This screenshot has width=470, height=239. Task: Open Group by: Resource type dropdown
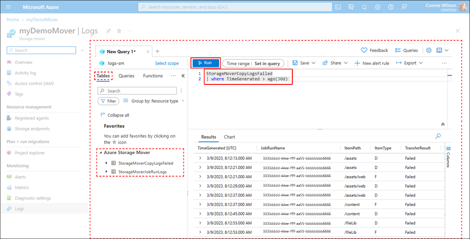click(x=154, y=101)
